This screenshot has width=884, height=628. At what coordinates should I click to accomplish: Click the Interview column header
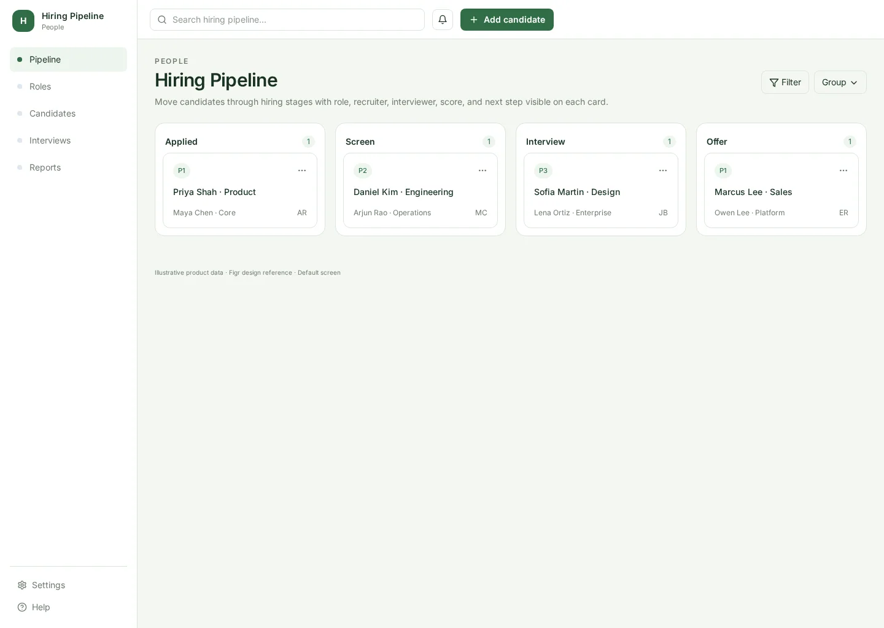(546, 142)
